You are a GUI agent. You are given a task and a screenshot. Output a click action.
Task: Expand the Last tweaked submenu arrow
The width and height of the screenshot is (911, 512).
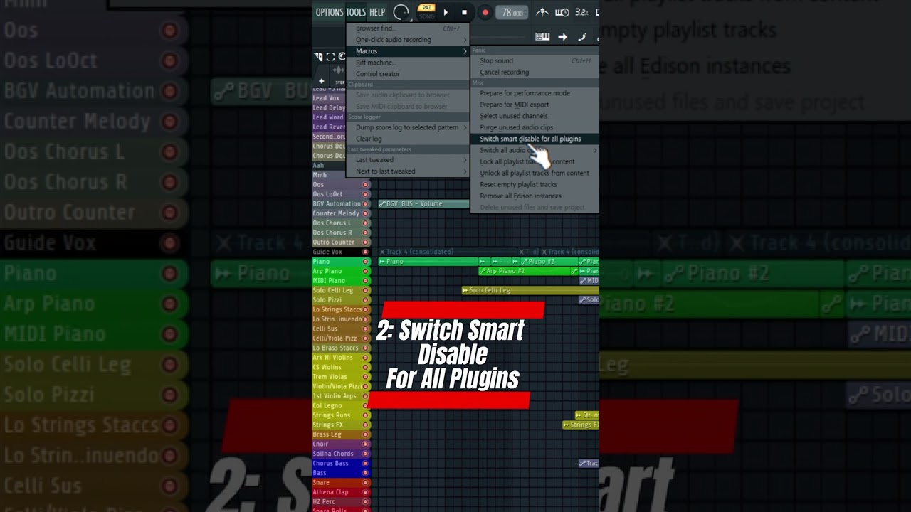465,160
